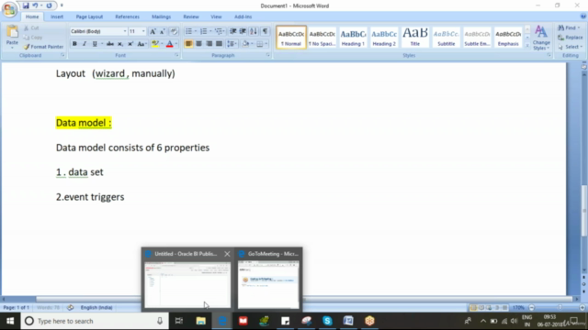Apply red font color

click(169, 44)
